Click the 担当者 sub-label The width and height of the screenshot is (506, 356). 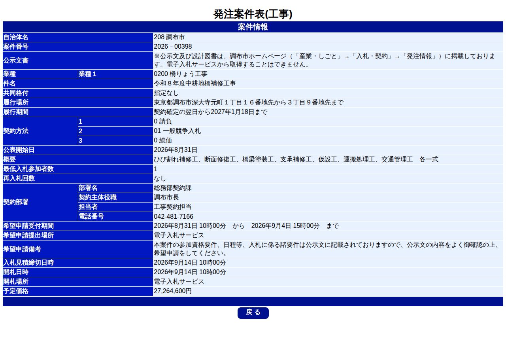115,207
